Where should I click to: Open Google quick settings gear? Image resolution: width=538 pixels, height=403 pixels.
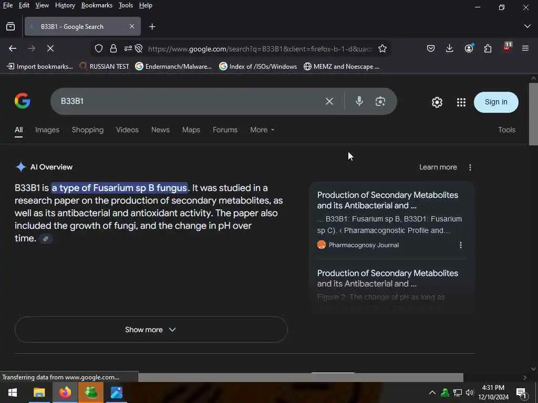point(437,102)
